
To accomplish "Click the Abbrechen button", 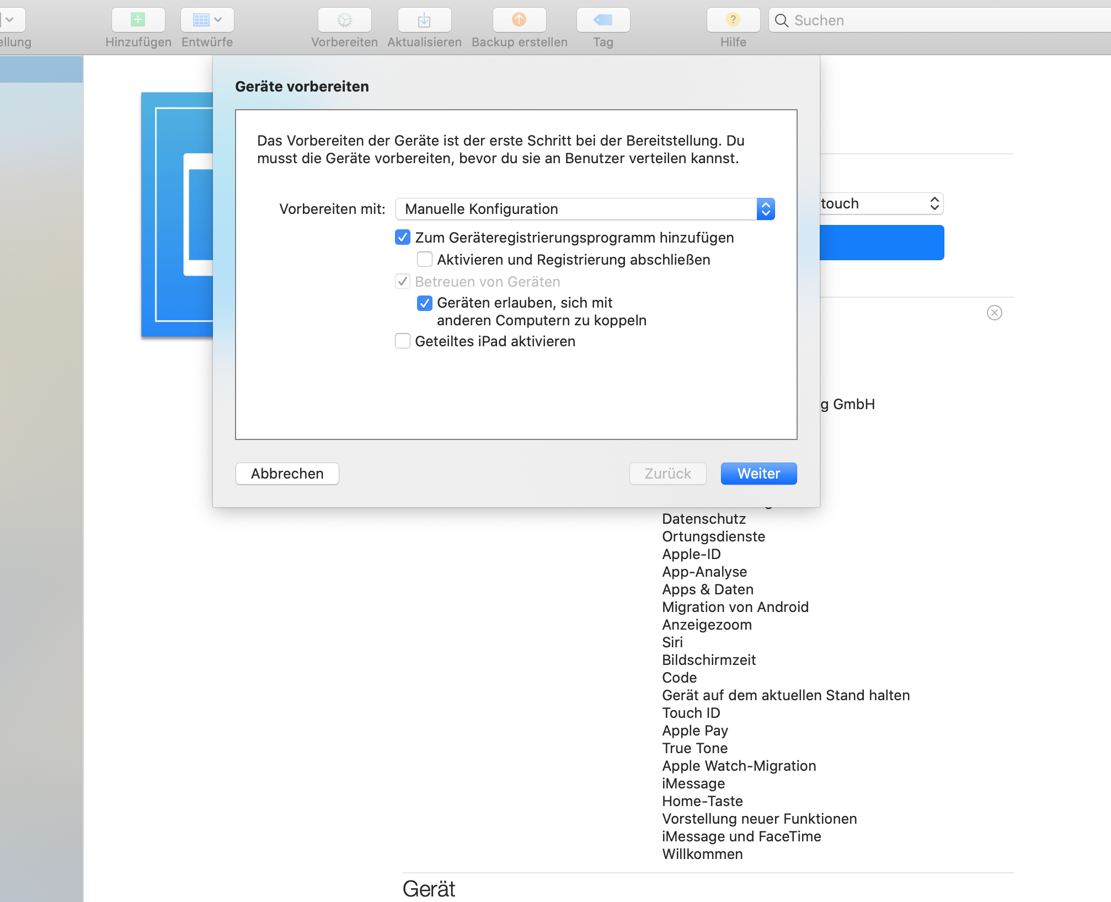I will 287,474.
